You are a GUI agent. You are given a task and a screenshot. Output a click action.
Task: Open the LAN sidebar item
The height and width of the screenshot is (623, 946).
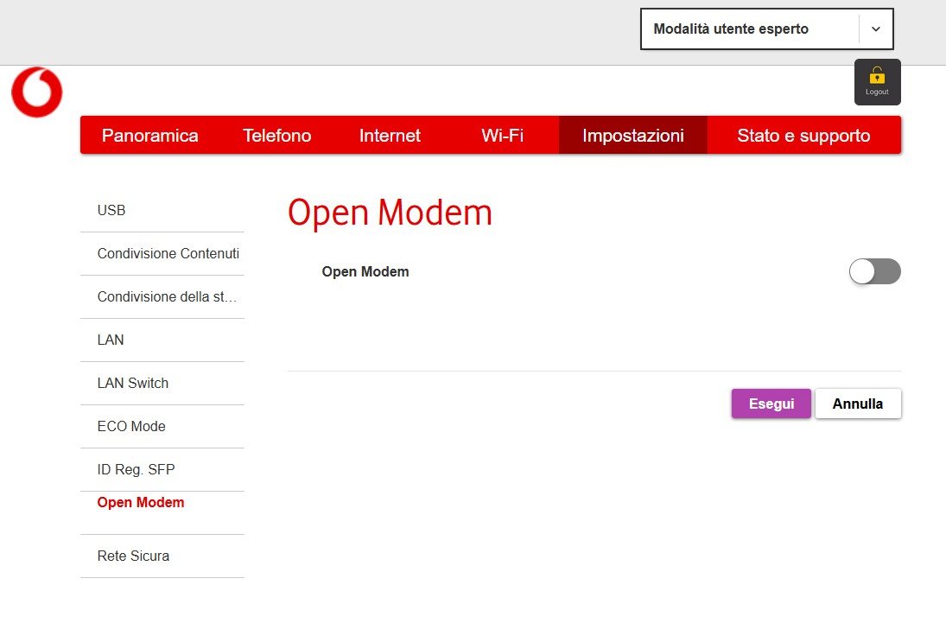[162, 340]
